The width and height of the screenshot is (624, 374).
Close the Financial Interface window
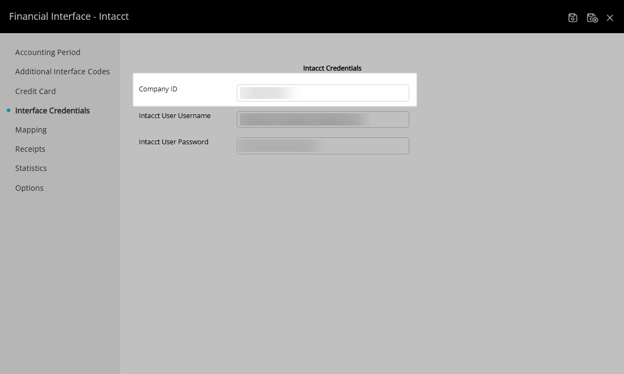click(610, 18)
